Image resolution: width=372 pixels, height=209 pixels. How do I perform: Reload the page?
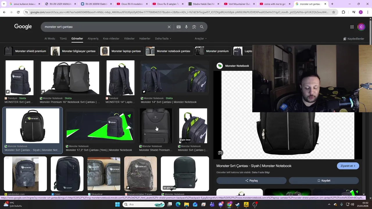coord(18,12)
